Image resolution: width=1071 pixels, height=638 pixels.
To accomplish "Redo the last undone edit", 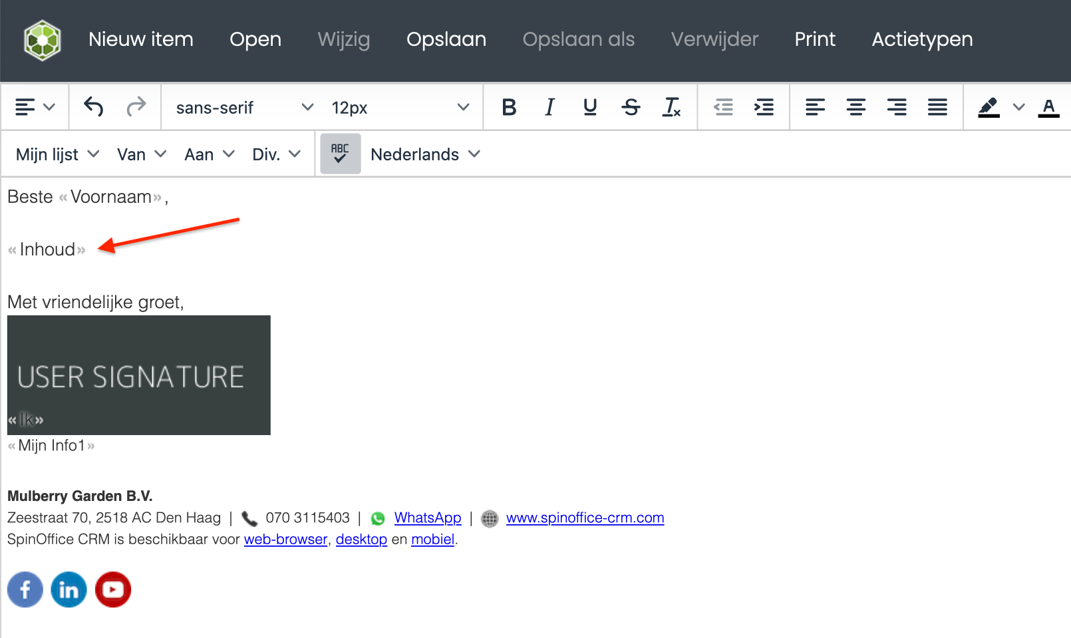I will click(x=136, y=106).
